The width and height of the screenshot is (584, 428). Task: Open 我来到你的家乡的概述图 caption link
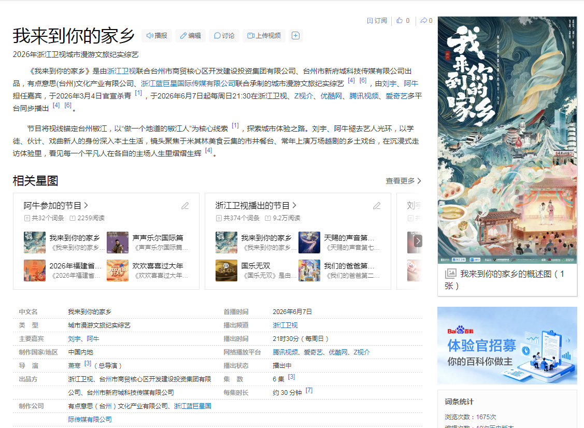tap(505, 280)
